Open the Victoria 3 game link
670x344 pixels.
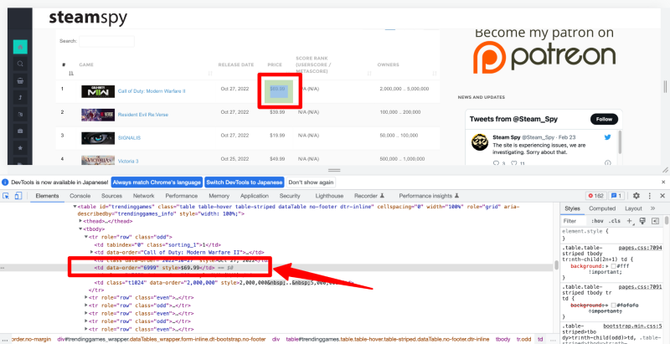click(x=128, y=162)
